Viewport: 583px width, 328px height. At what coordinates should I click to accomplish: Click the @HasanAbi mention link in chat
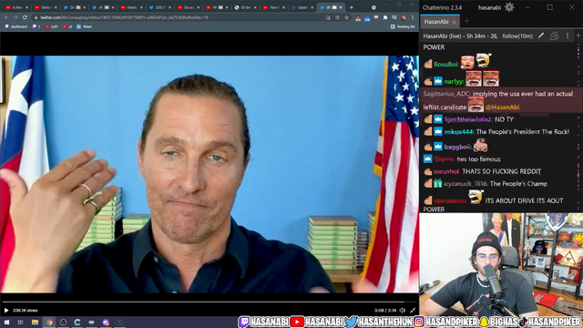502,108
